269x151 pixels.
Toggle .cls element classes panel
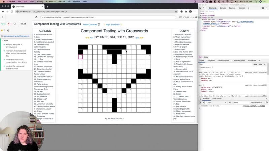[x=260, y=64]
